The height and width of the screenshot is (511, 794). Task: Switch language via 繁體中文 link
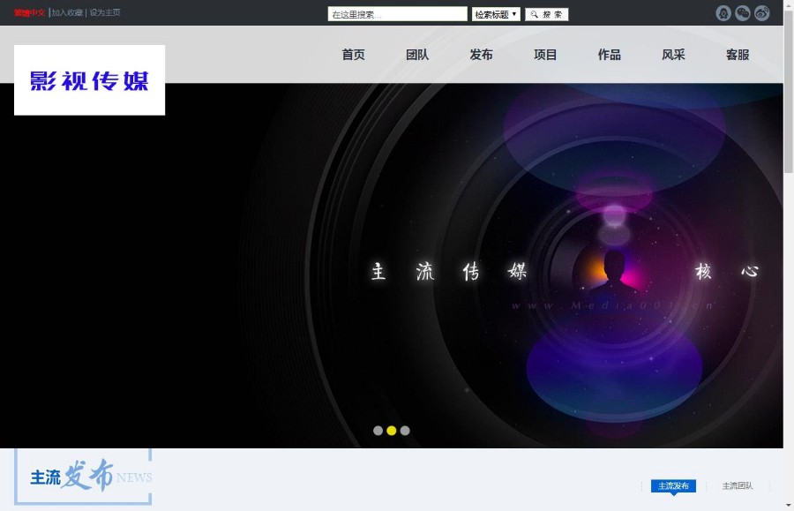(29, 12)
